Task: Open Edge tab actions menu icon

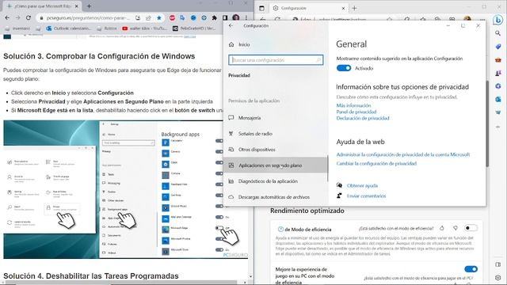Action: point(262,8)
